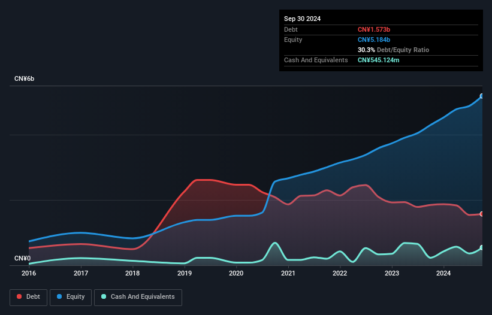The width and height of the screenshot is (492, 315).
Task: Click the CN¥0 y-axis label
Action: pyautogui.click(x=23, y=258)
